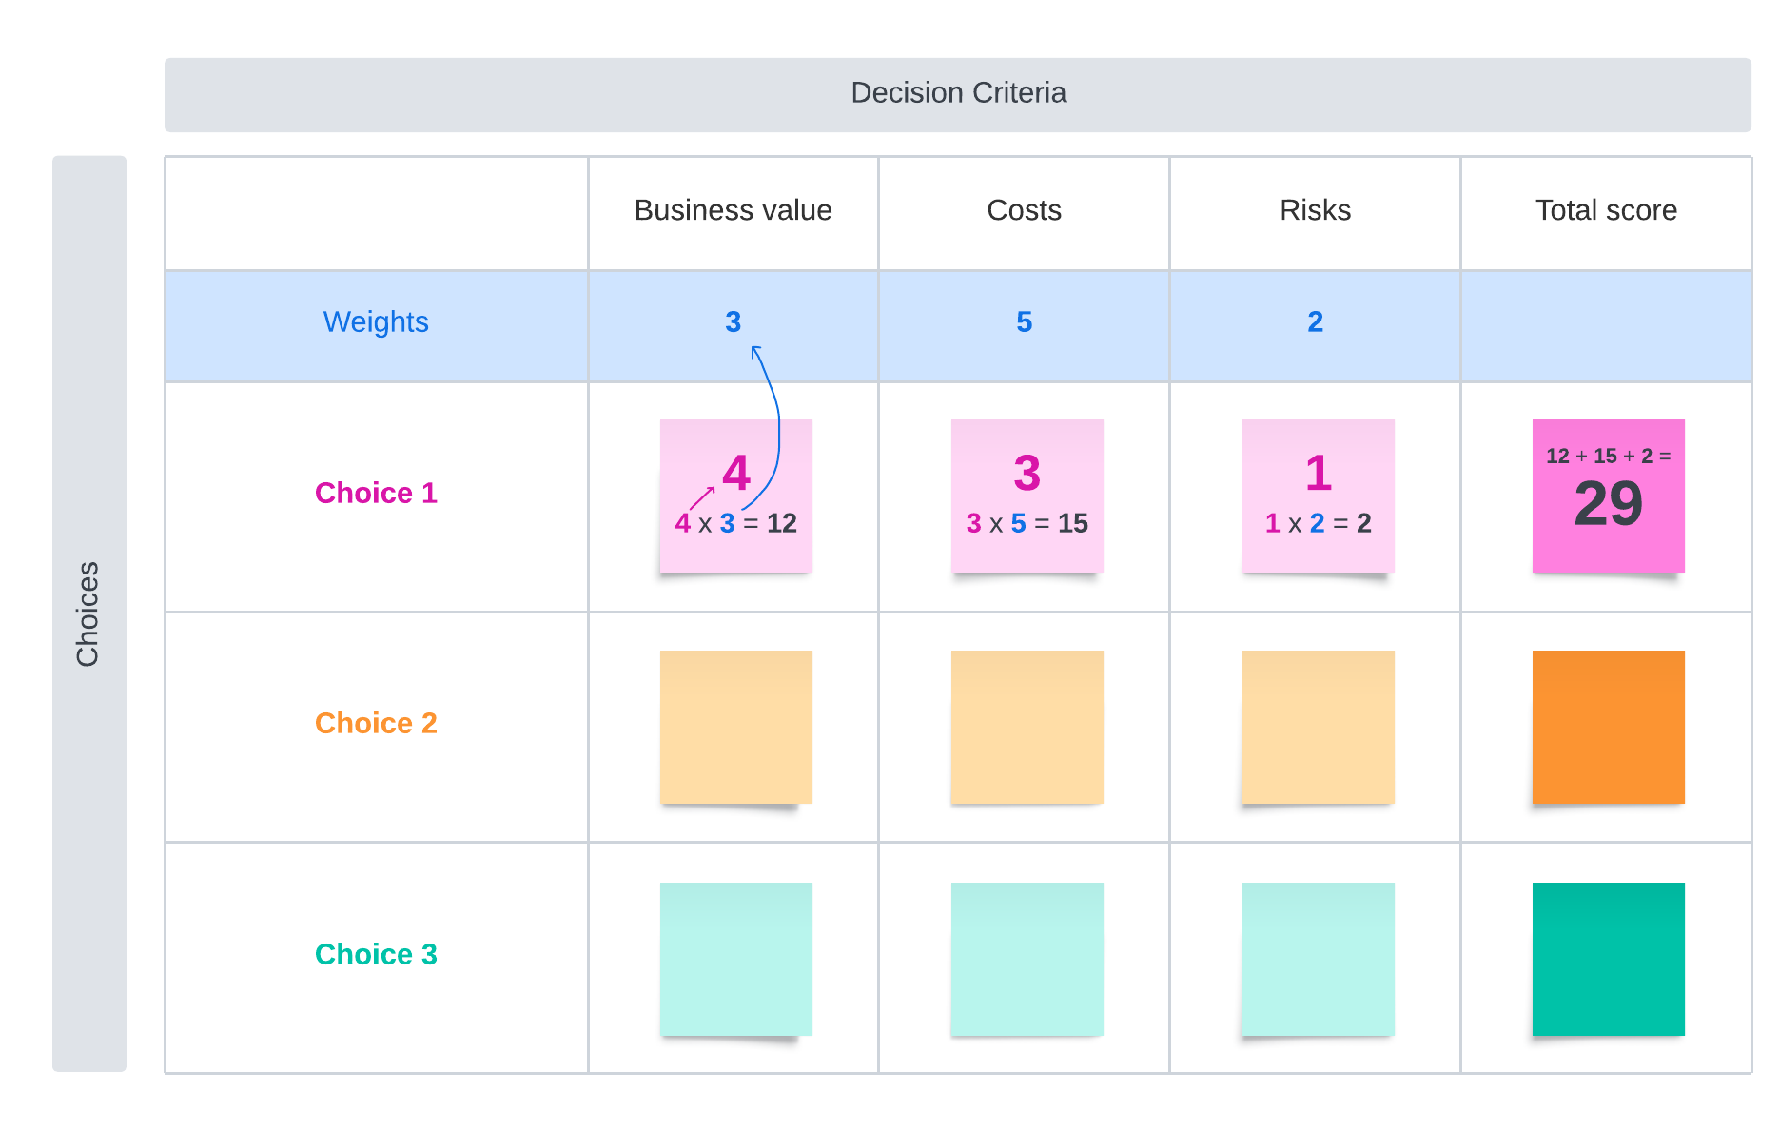Screen dimensions: 1780x1129
Task: Click the dark teal Choice 3 total sticky
Action: [1608, 959]
